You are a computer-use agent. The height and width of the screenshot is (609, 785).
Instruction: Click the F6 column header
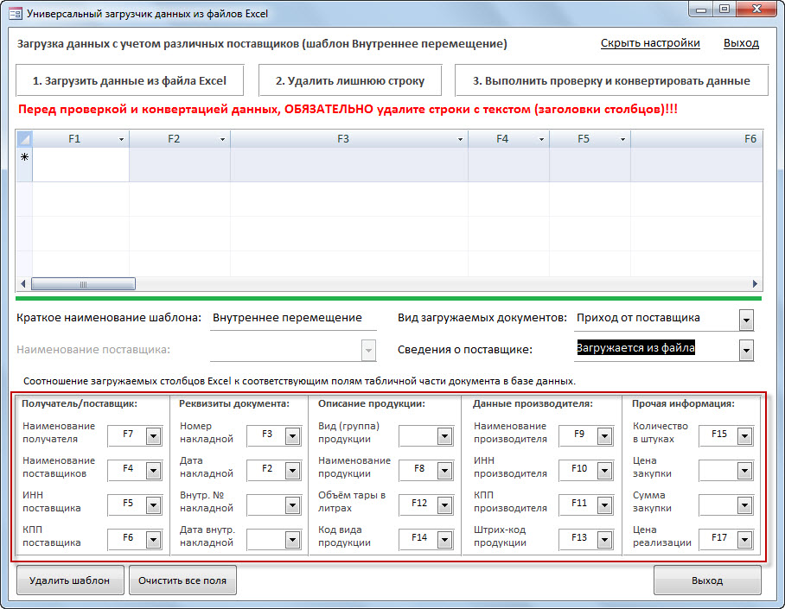pos(697,139)
